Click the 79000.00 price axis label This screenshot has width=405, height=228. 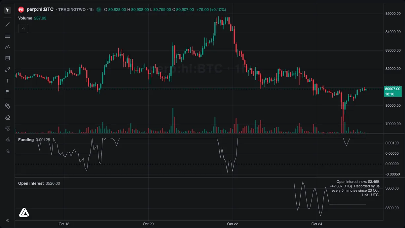[393, 124]
